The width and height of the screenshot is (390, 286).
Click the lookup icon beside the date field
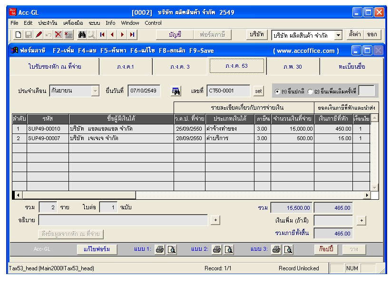(x=176, y=91)
